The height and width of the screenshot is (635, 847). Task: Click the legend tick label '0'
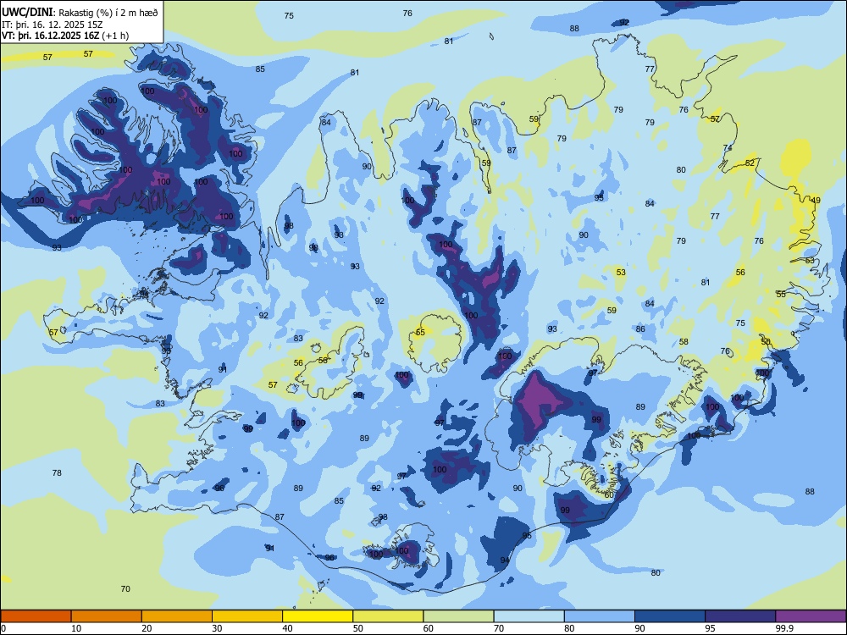(3, 628)
